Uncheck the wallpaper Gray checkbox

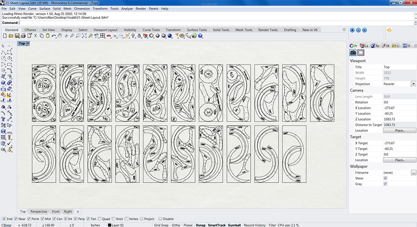385,184
